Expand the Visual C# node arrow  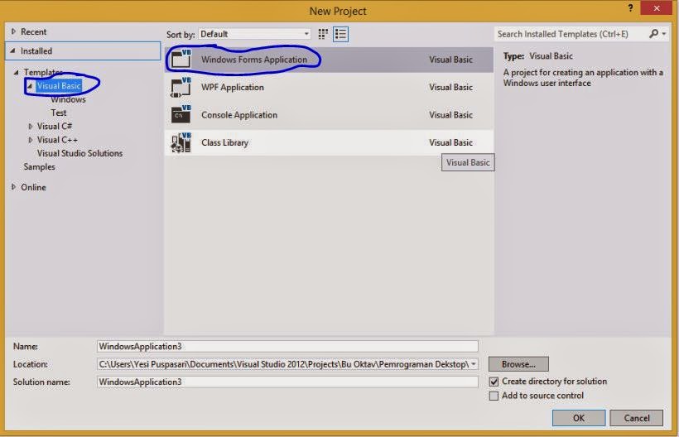(x=31, y=127)
